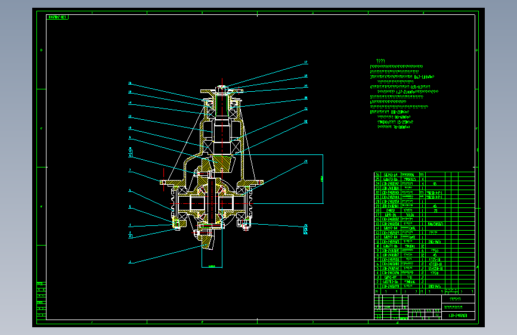Image resolution: width=517 pixels, height=335 pixels.
Task: Select callout label 19 beside the drawing
Action: pos(306,86)
